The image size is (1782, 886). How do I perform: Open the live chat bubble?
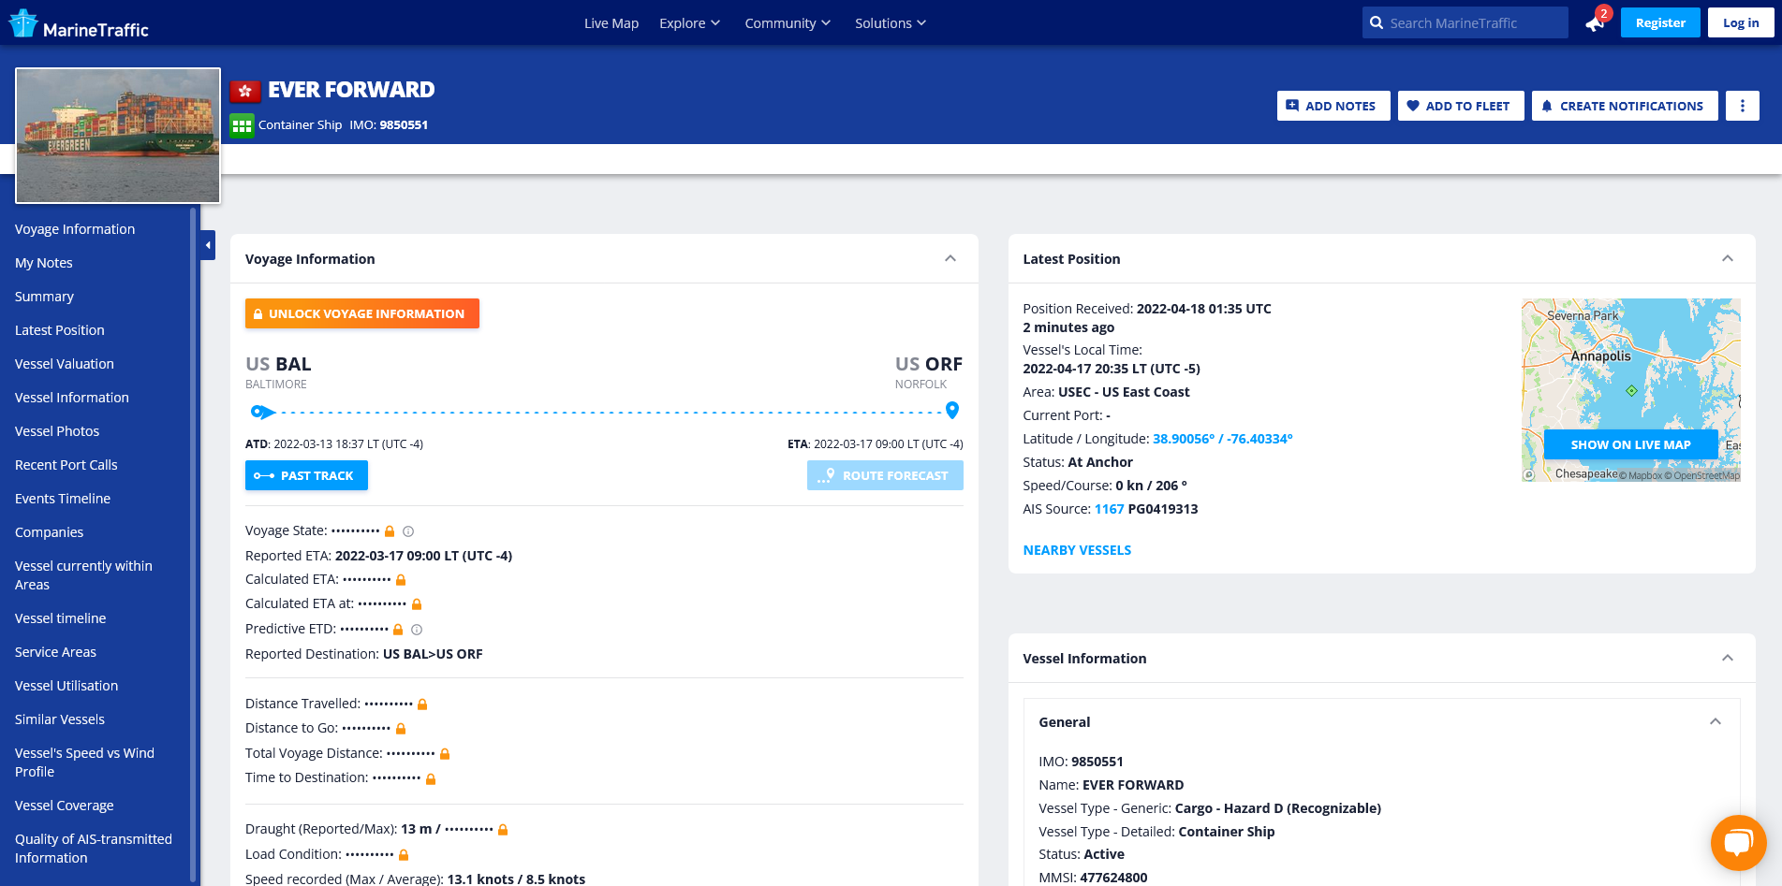1738,843
